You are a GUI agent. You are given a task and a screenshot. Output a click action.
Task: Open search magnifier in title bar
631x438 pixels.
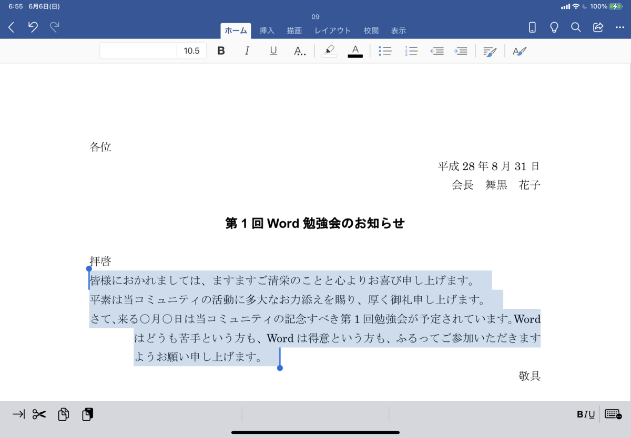click(x=576, y=27)
